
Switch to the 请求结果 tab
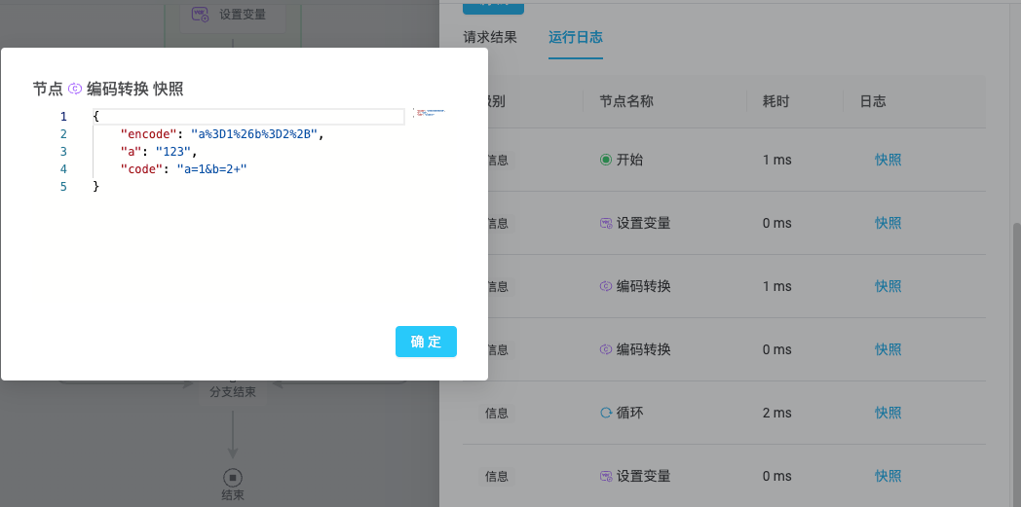tap(490, 37)
